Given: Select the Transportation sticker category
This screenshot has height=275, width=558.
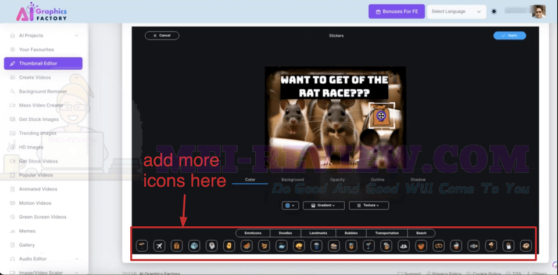Looking at the screenshot, I should 387,233.
